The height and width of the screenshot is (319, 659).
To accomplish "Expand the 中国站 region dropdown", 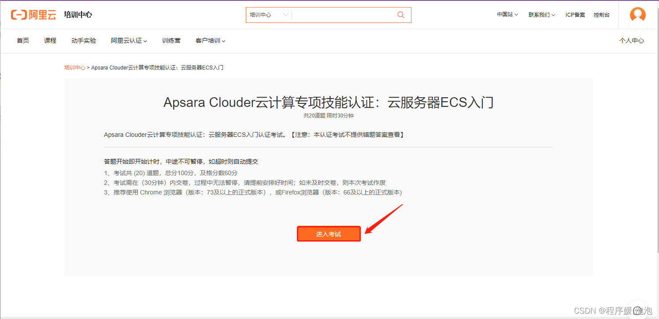I will 507,15.
